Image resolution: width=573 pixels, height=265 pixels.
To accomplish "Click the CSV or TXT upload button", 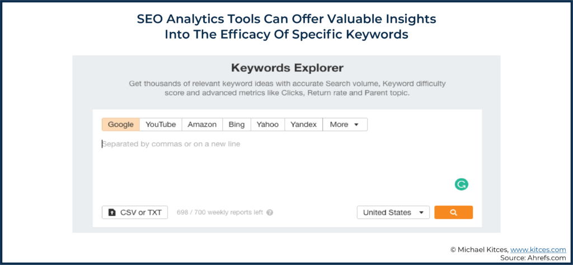I will pos(135,212).
